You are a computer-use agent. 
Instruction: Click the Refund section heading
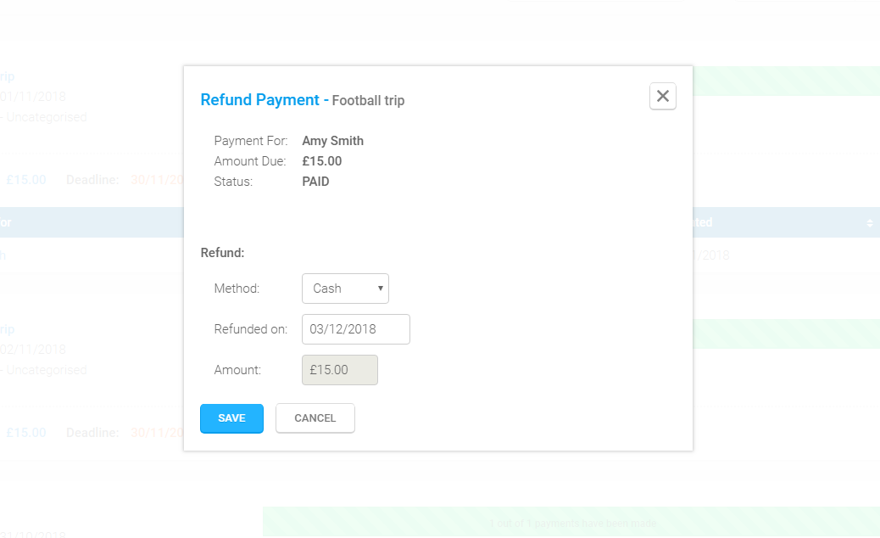click(222, 252)
